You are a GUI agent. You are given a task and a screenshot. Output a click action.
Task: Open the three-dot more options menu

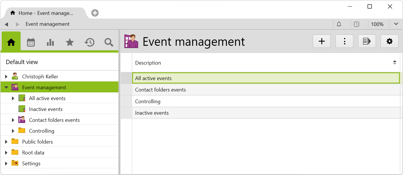(x=344, y=41)
